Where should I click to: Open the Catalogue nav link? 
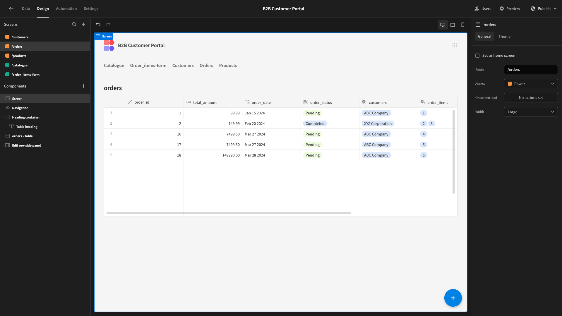[x=114, y=66]
